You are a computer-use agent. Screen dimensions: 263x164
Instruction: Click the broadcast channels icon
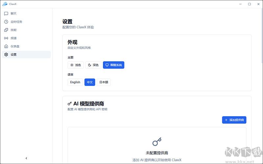tap(6, 38)
